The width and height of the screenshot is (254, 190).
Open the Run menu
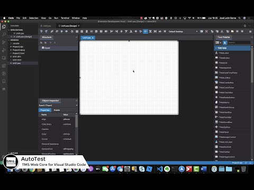pyautogui.click(x=56, y=18)
